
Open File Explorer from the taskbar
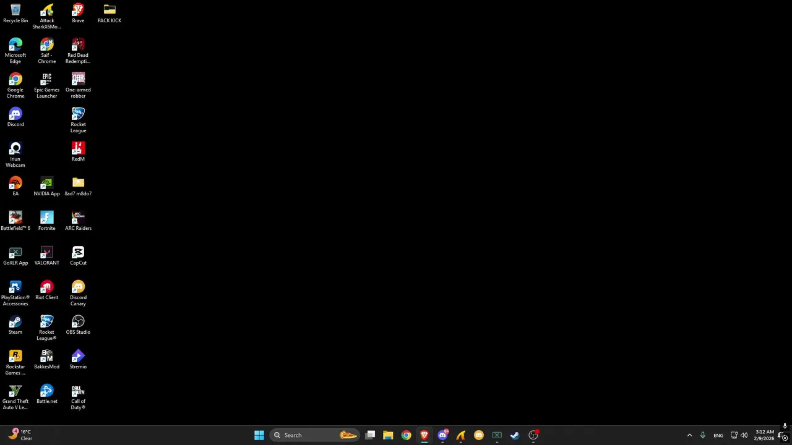(x=388, y=435)
